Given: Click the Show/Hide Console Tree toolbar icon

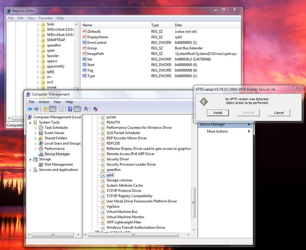Looking at the screenshot, I should 53,109.
